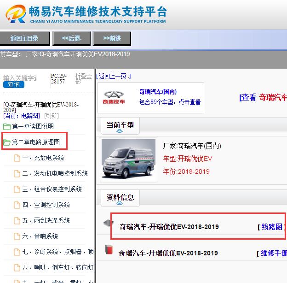Click 返回上一页 link
287x283 pixels.
[x=114, y=76]
